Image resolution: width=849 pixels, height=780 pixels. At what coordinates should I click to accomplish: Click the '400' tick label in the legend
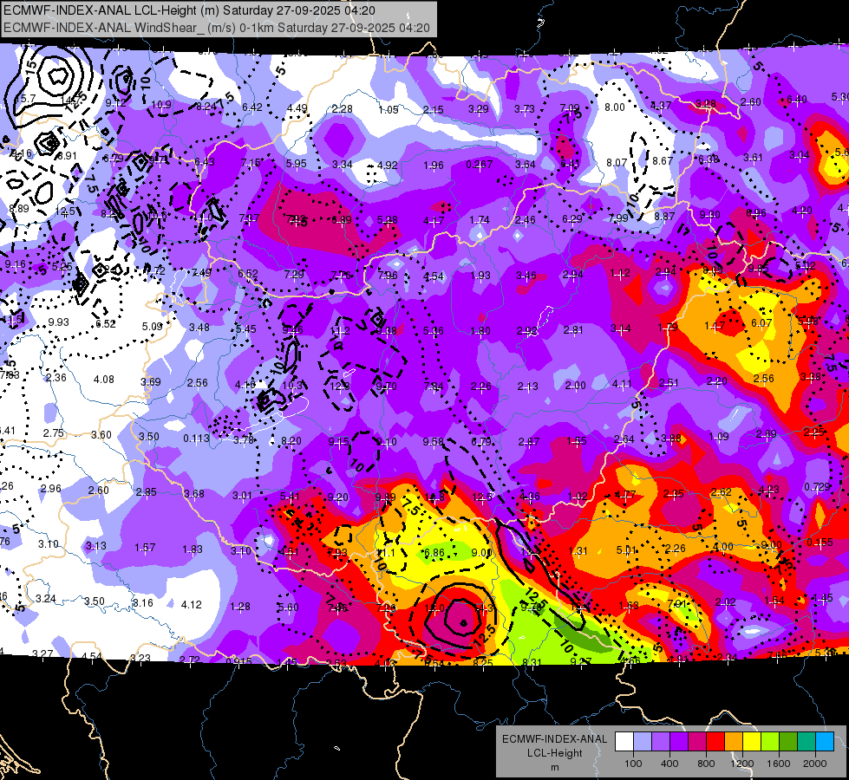(669, 764)
